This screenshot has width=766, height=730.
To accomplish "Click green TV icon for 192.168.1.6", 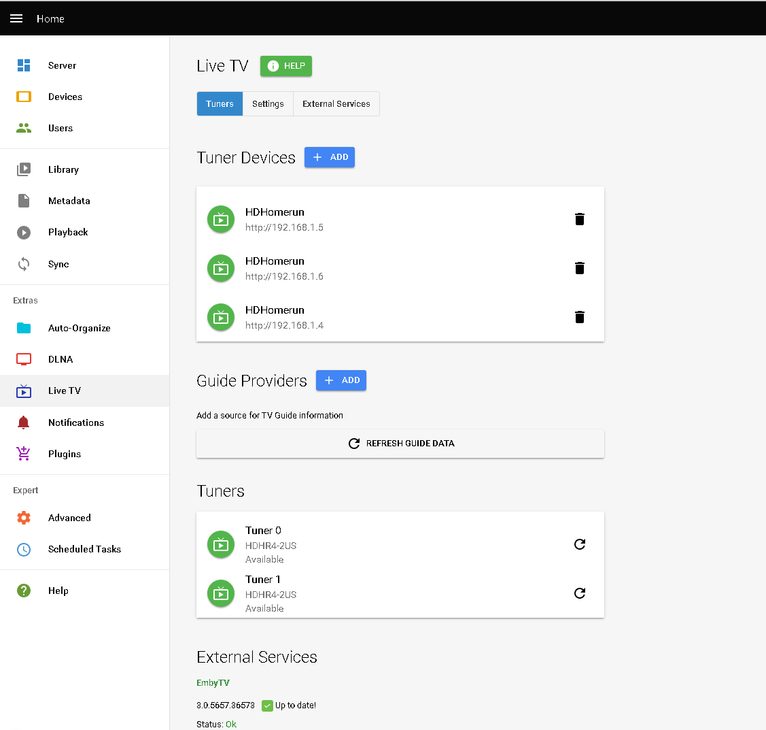I will pos(221,268).
